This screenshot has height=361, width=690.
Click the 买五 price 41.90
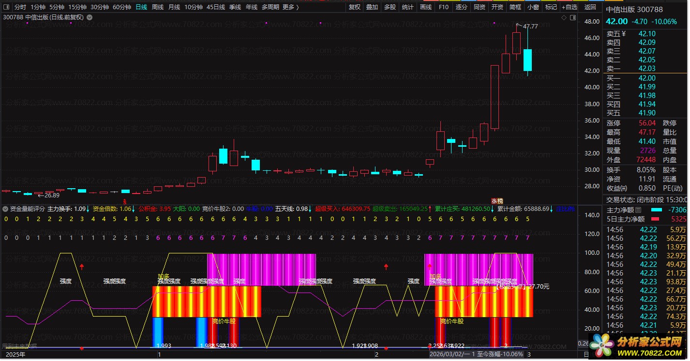647,113
